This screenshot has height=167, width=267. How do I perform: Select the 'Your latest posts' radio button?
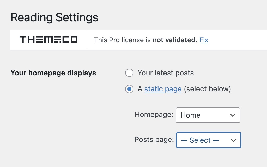pyautogui.click(x=129, y=73)
